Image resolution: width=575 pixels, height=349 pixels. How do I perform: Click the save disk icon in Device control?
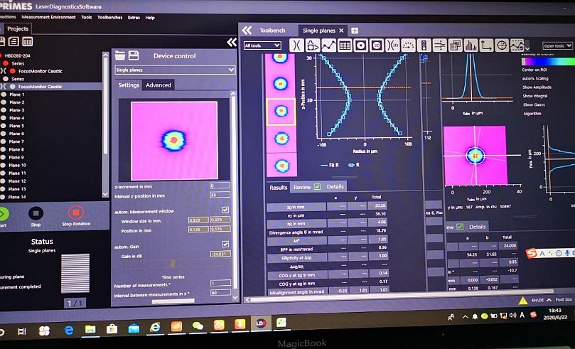click(134, 55)
